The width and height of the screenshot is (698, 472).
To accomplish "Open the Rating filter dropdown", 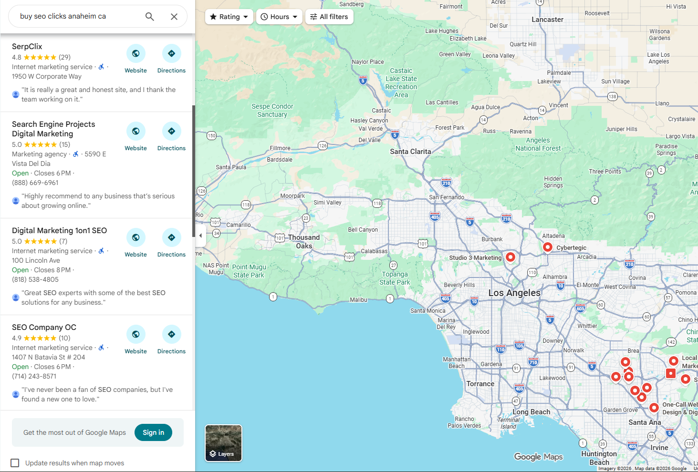I will pyautogui.click(x=229, y=16).
